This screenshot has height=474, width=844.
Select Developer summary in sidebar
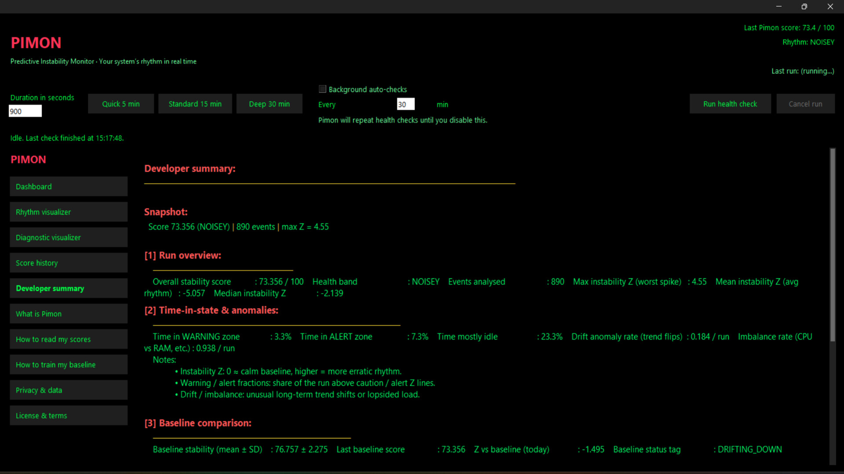[69, 288]
